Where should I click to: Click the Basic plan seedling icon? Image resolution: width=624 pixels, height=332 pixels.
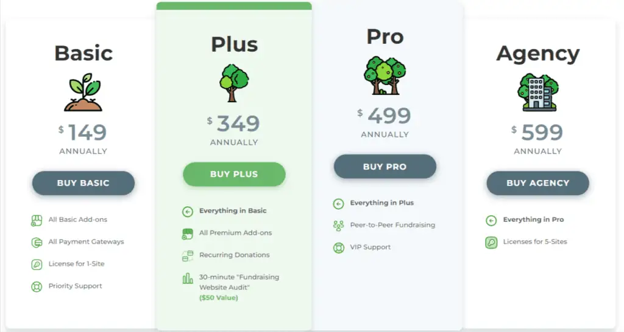[83, 92]
